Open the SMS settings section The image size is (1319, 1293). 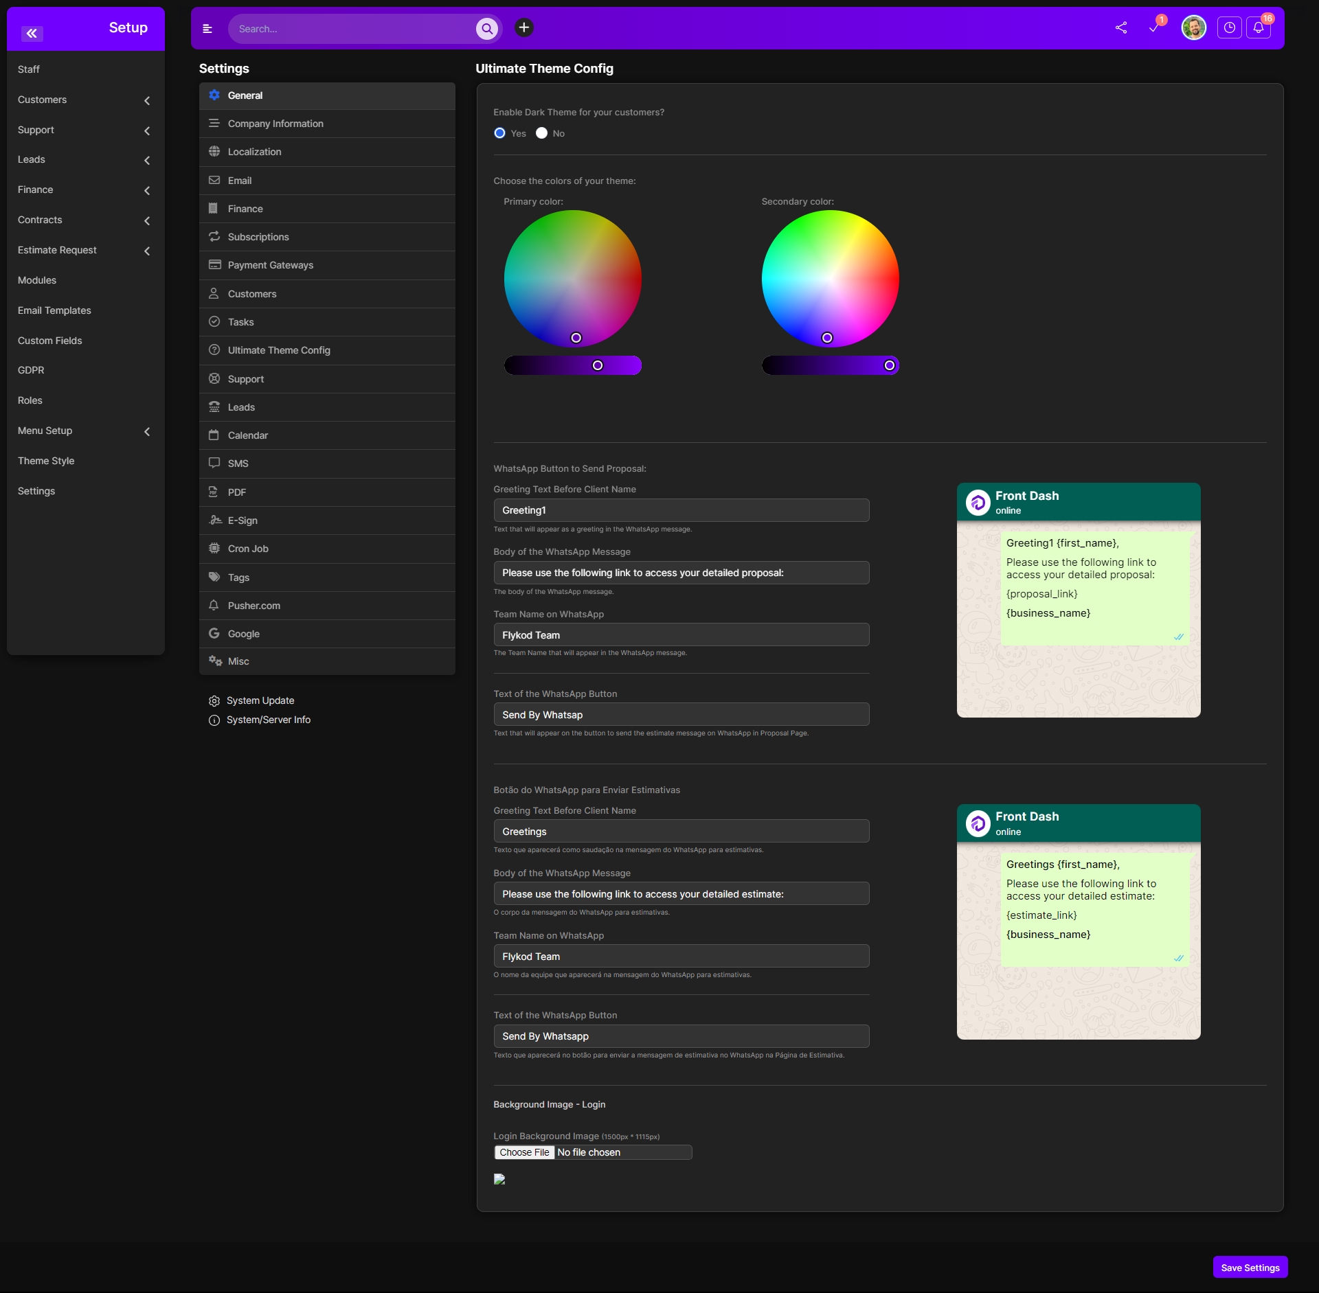(238, 463)
